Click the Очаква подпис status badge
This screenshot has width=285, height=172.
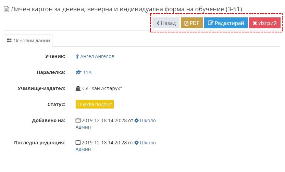pos(95,104)
